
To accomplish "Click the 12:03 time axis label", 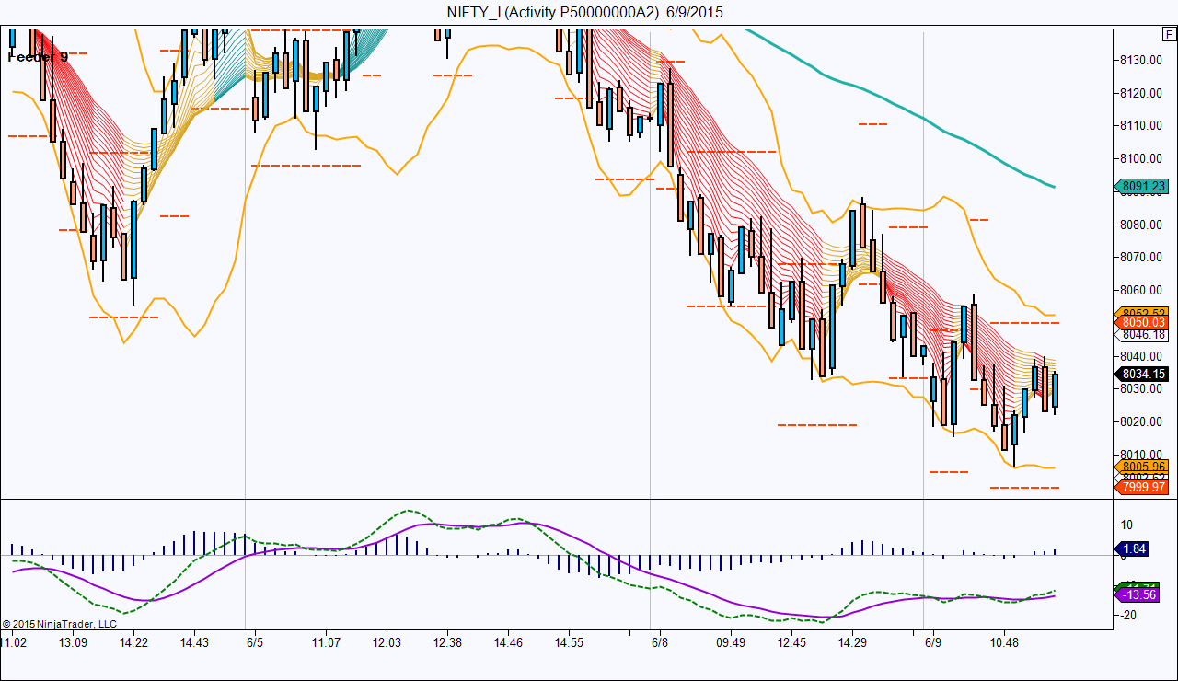I will [387, 642].
